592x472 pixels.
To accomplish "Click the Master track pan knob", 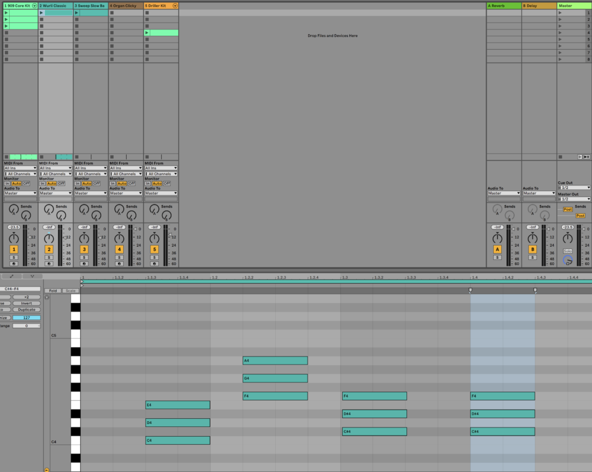I will (x=568, y=238).
